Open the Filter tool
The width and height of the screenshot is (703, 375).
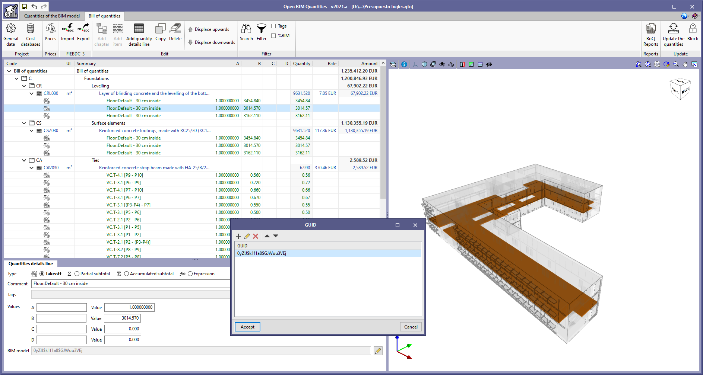262,32
